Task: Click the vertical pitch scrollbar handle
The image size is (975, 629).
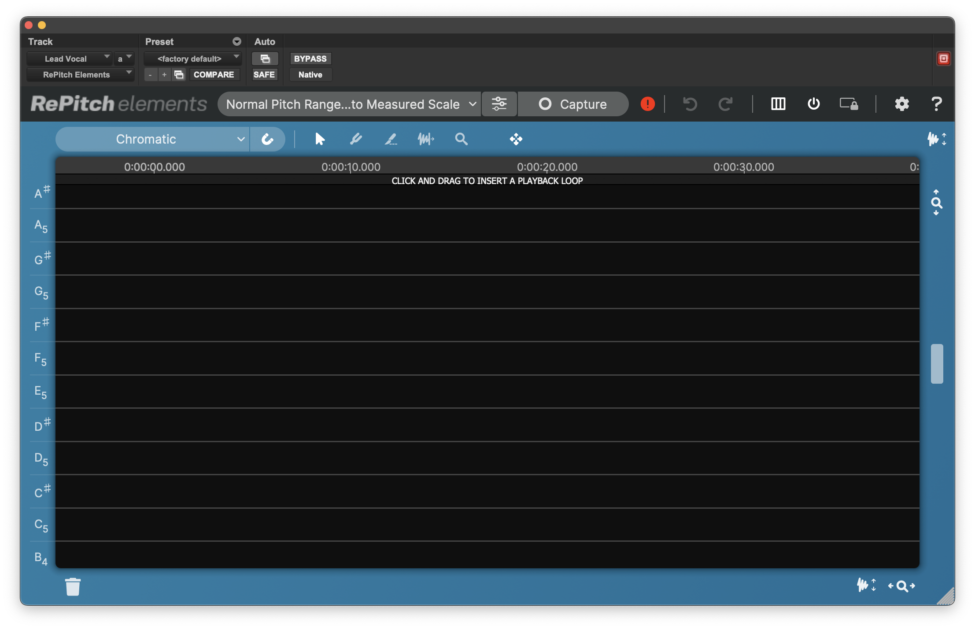Action: click(937, 363)
